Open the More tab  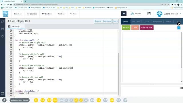(178, 21)
